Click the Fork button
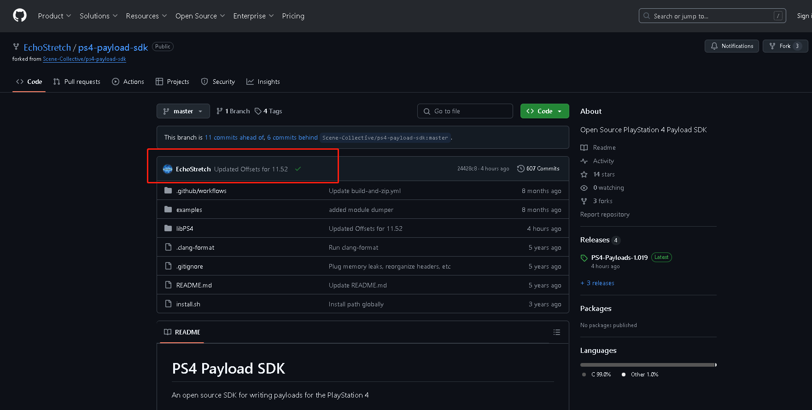Screen dimensions: 812x410 point(785,46)
